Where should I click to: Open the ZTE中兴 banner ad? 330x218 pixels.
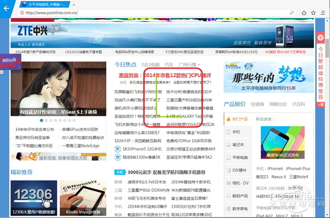pos(162,36)
